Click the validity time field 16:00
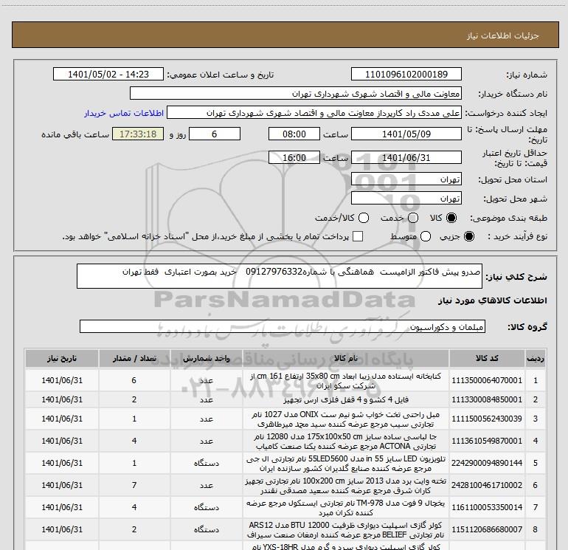Viewport: 568px width, 550px height. [x=294, y=158]
